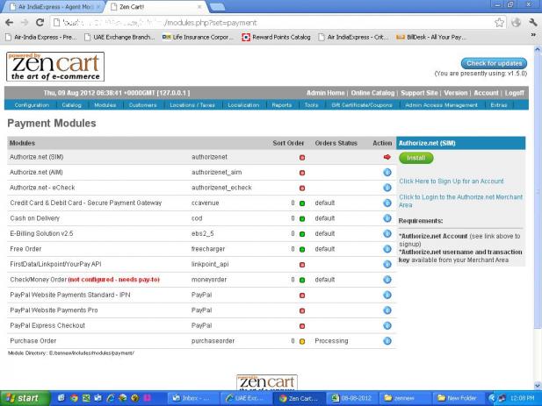Open the Admin Access Management menu
The height and width of the screenshot is (406, 542).
coord(441,105)
